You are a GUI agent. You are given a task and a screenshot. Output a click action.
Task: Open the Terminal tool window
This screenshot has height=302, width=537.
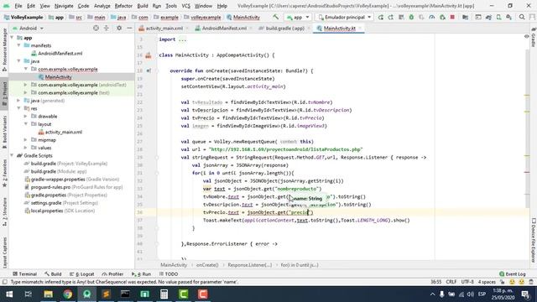[24, 274]
